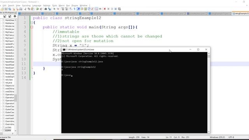Viewport: 249px width, 140px height.
Task: Open the Settings menu
Action: click(47, 5)
